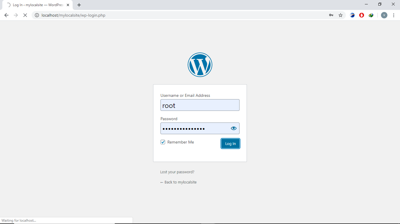Image resolution: width=400 pixels, height=224 pixels.
Task: Go back with the browser back arrow
Action: (x=6, y=15)
